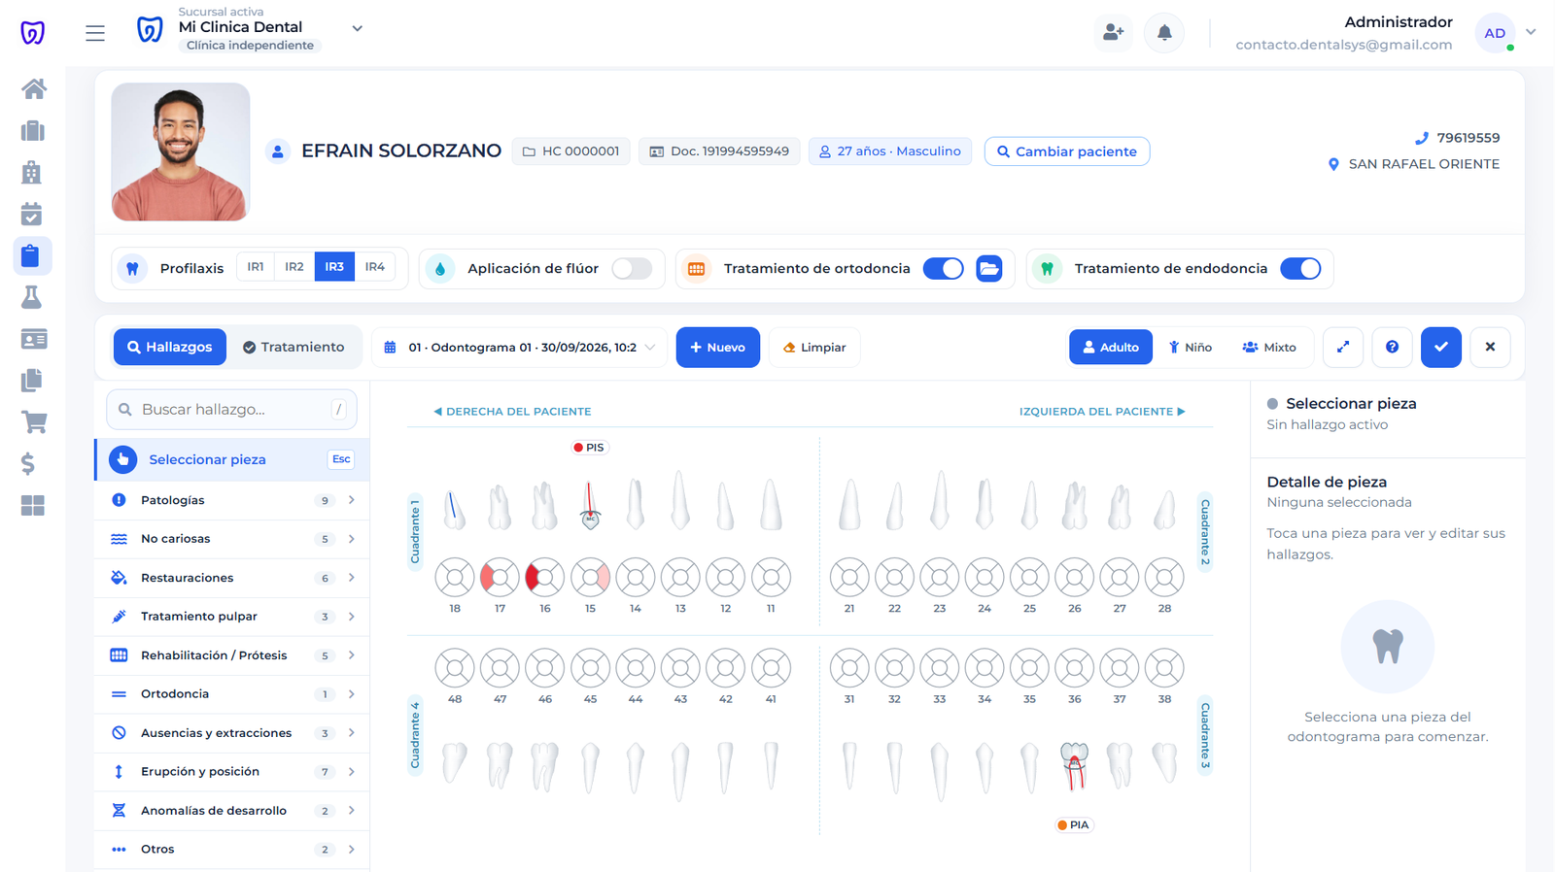The width and height of the screenshot is (1555, 872).
Task: Disable Tratamiento de ortodoncia switch
Action: (943, 268)
